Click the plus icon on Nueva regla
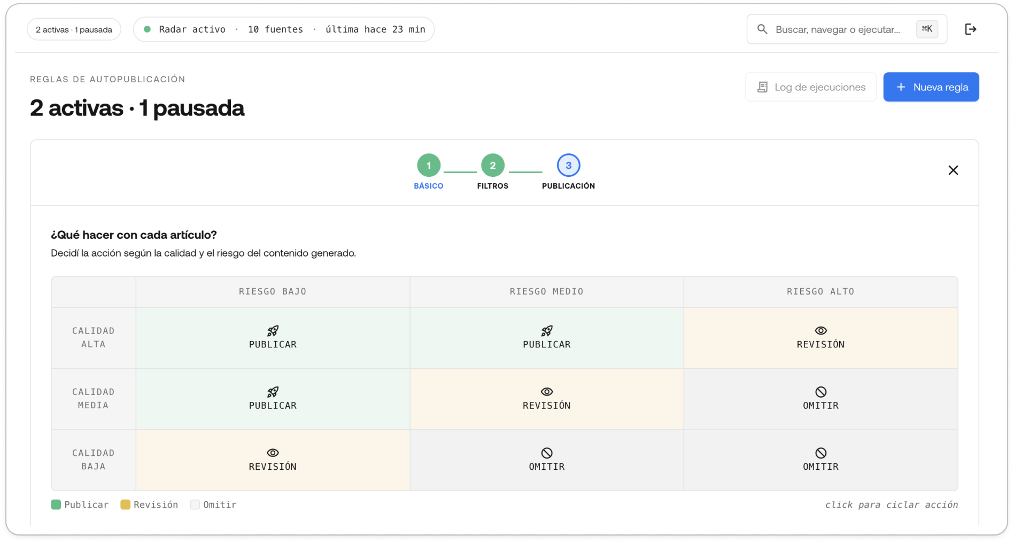1014x543 pixels. click(901, 87)
